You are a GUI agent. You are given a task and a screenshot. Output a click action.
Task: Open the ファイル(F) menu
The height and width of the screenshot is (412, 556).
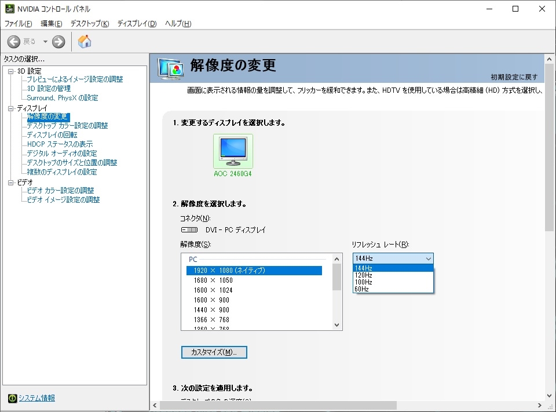click(x=18, y=24)
